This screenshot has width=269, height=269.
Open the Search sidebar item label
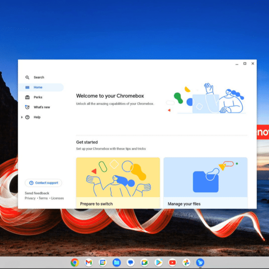pos(39,77)
